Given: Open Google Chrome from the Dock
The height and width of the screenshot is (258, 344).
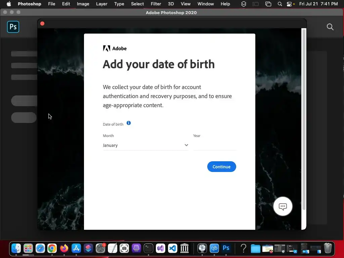Looking at the screenshot, I should 52,248.
